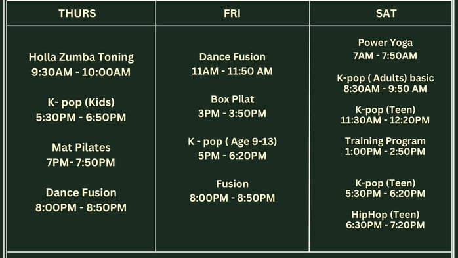Click Friday's Dance Fusion class title

(232, 57)
